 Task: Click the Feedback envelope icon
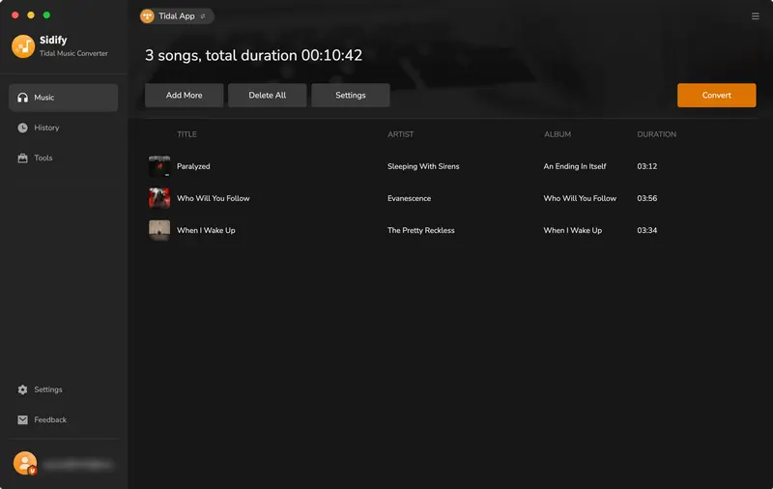[x=22, y=419]
